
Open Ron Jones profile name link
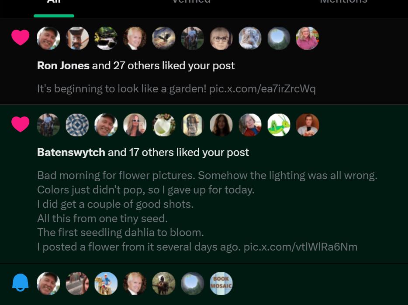[x=63, y=66]
